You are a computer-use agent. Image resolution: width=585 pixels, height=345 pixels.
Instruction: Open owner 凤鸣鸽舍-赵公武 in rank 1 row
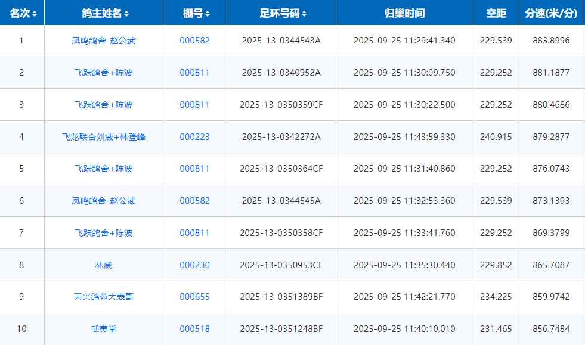point(104,41)
